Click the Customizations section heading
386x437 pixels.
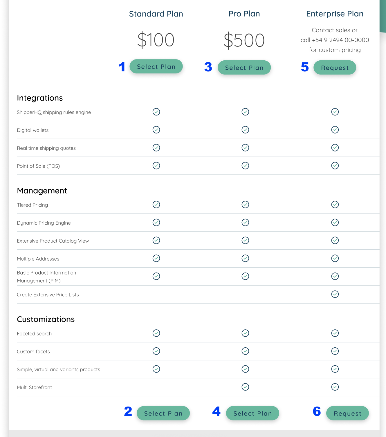pyautogui.click(x=46, y=319)
